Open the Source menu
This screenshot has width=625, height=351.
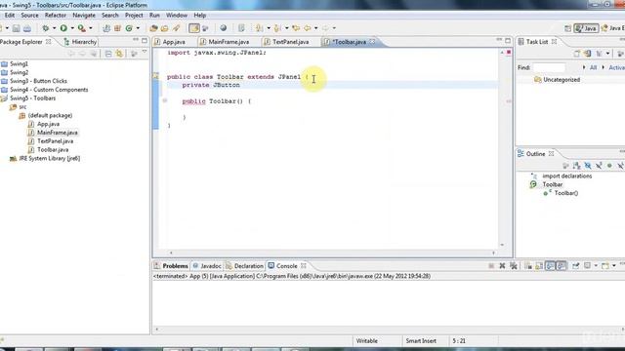29,16
